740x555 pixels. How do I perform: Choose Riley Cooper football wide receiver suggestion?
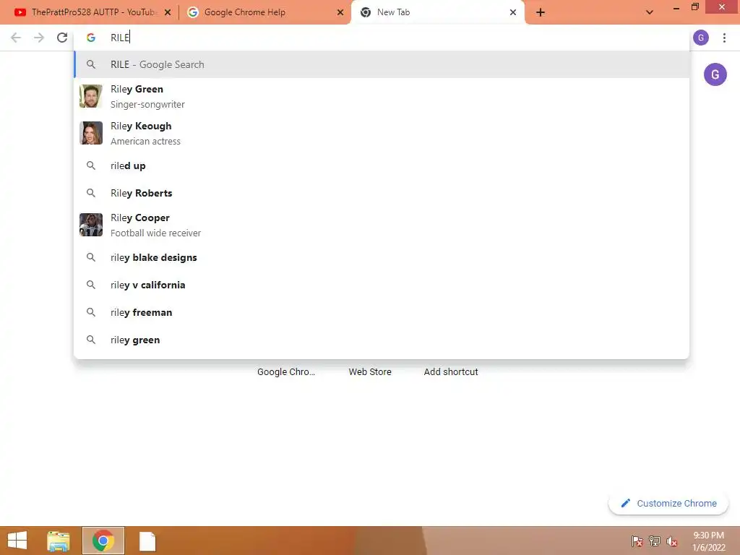click(x=382, y=225)
